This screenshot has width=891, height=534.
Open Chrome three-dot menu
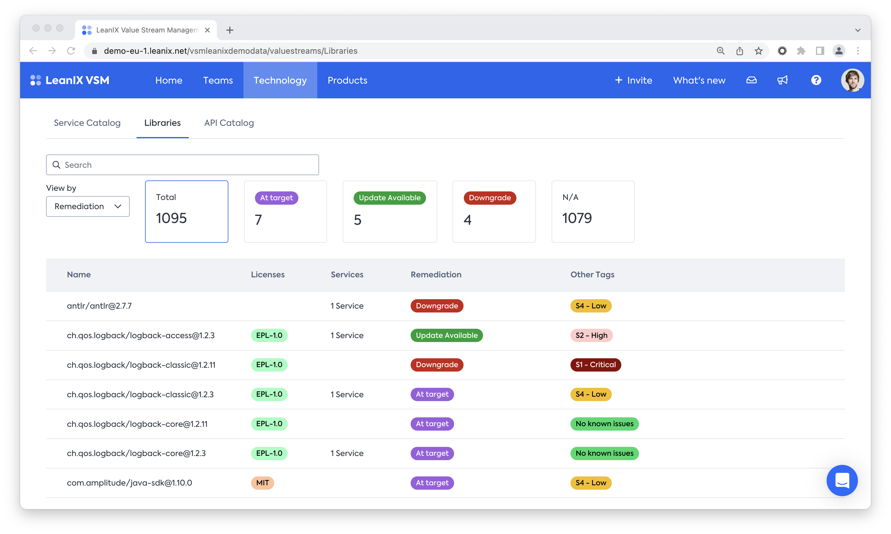858,51
